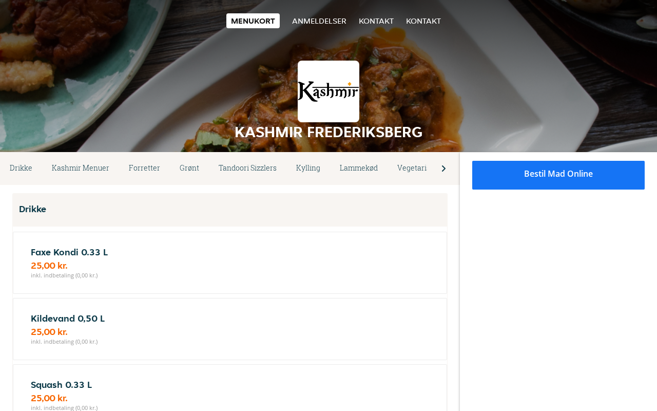
Task: Select the Vegetari category
Action: click(x=412, y=168)
